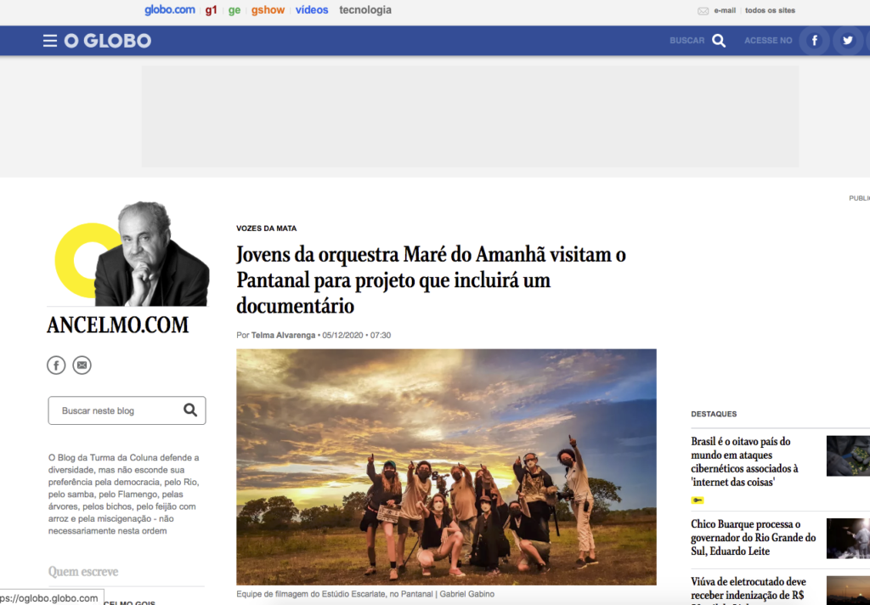This screenshot has width=870, height=605.
Task: Open Chico Buarque processa o governador headline
Action: coord(754,538)
